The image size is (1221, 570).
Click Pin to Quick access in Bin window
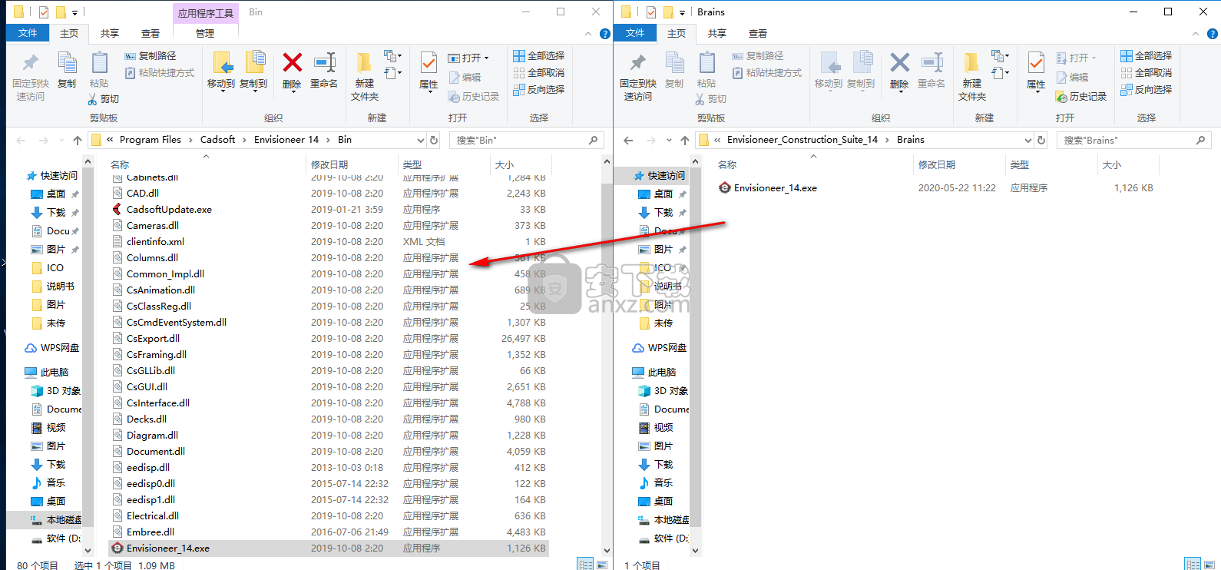[x=31, y=76]
